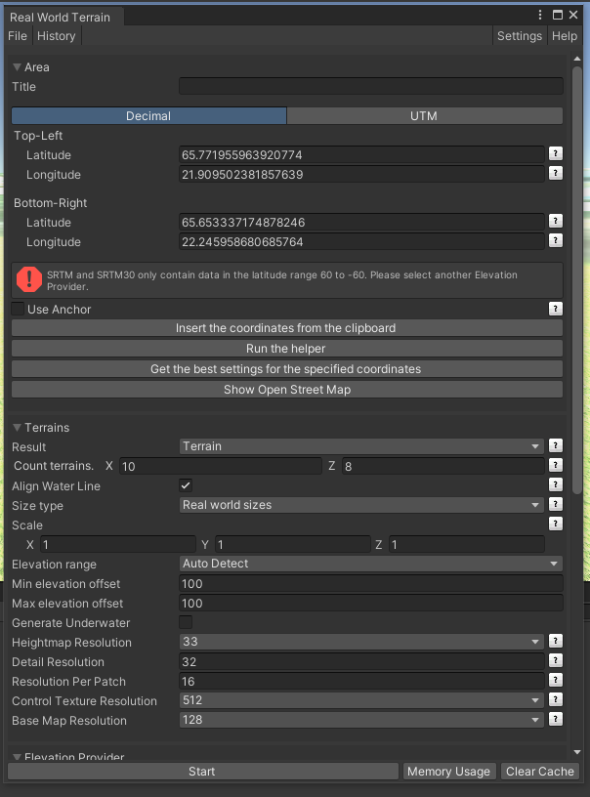
Task: Click Insert the coordinates from the clipboard
Action: [x=287, y=328]
